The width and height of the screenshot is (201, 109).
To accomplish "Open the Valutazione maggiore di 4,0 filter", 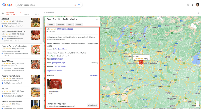I will click(14, 14).
